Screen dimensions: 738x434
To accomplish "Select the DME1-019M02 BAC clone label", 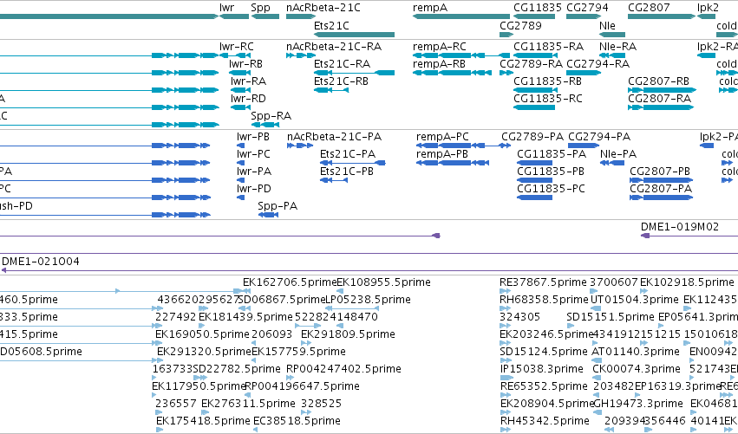I will point(680,227).
